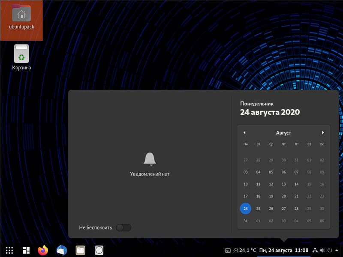Launch Thunderbird mail from the taskbar
The height and width of the screenshot is (257, 343).
point(61,250)
